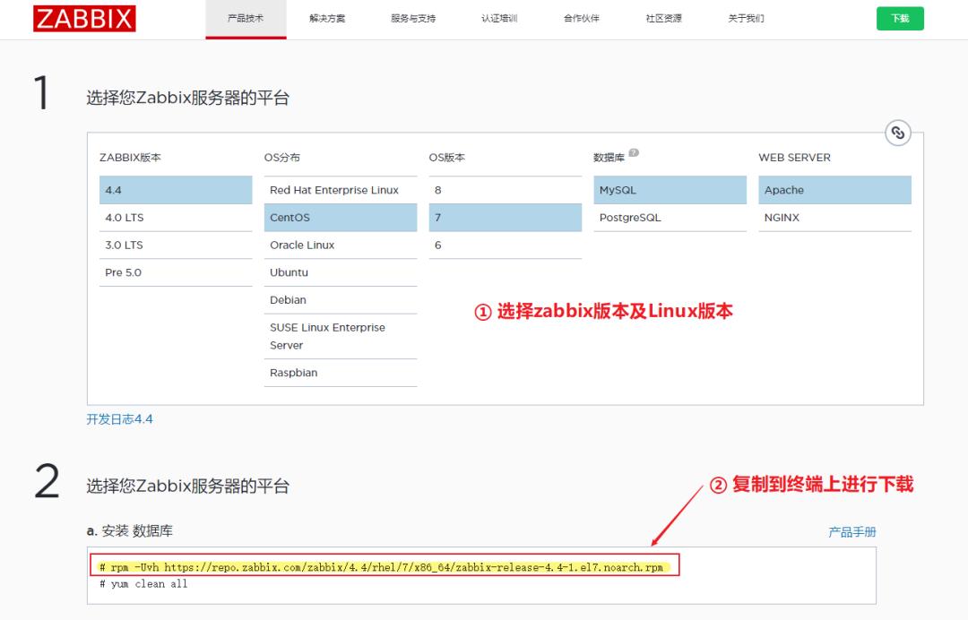Click the permalink chain icon above the selector panel
Viewport: 968px width, 620px height.
(x=896, y=132)
